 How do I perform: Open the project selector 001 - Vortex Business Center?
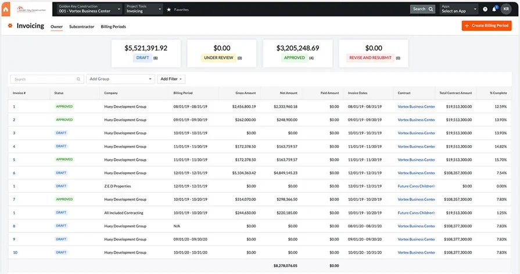coord(89,9)
